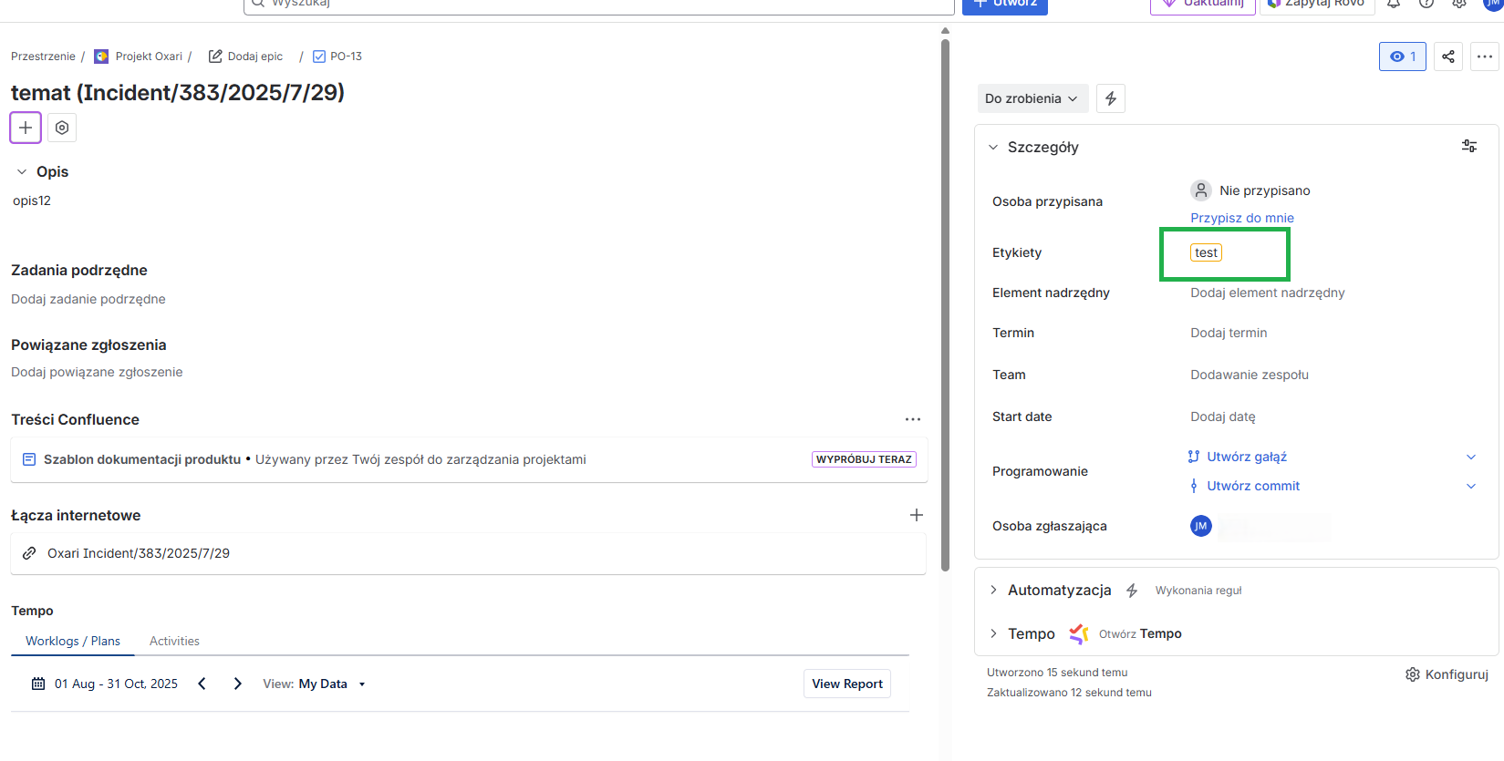Expand the Automatyzacja section
Image resolution: width=1504 pixels, height=761 pixels.
tap(994, 590)
